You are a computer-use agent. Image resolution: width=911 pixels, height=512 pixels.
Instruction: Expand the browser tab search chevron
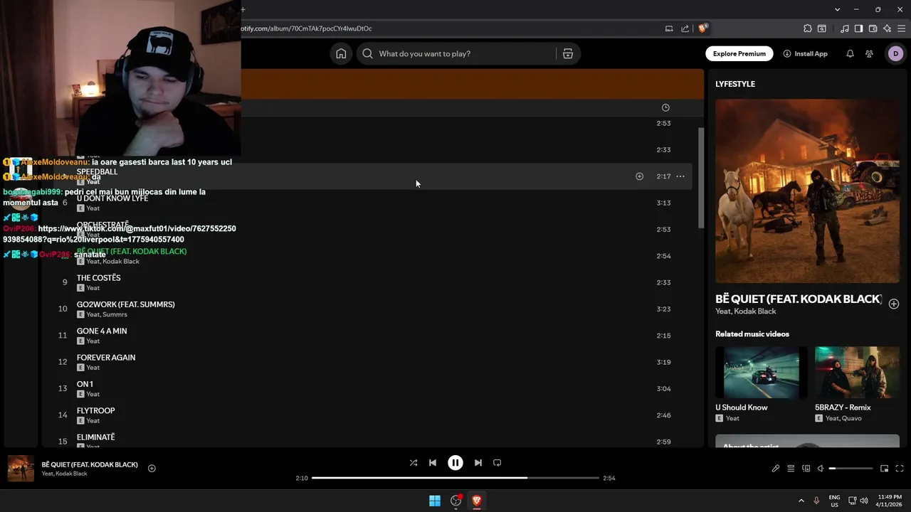[x=837, y=9]
